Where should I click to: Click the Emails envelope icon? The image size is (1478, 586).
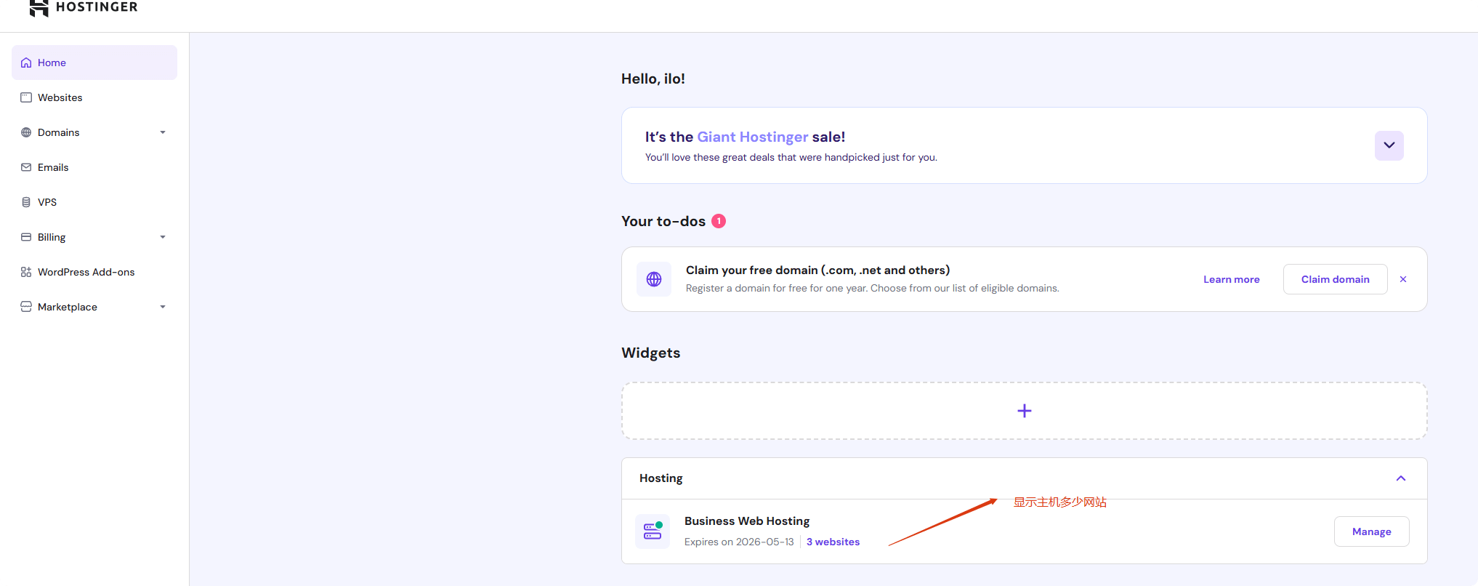26,167
